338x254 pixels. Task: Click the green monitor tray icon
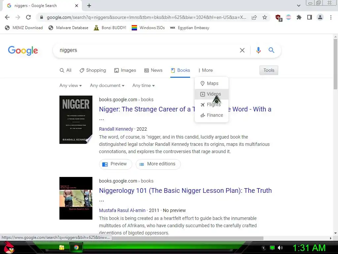272,248
